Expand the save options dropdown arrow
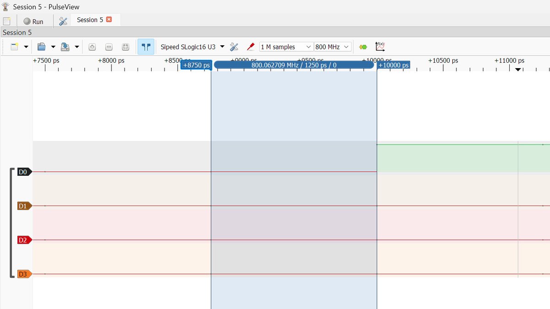This screenshot has width=550, height=309. [x=77, y=47]
